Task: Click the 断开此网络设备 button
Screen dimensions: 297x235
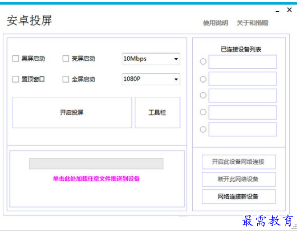Action: (239, 179)
